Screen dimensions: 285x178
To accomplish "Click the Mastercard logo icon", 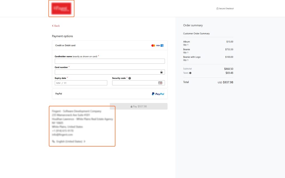I will [x=153, y=45].
